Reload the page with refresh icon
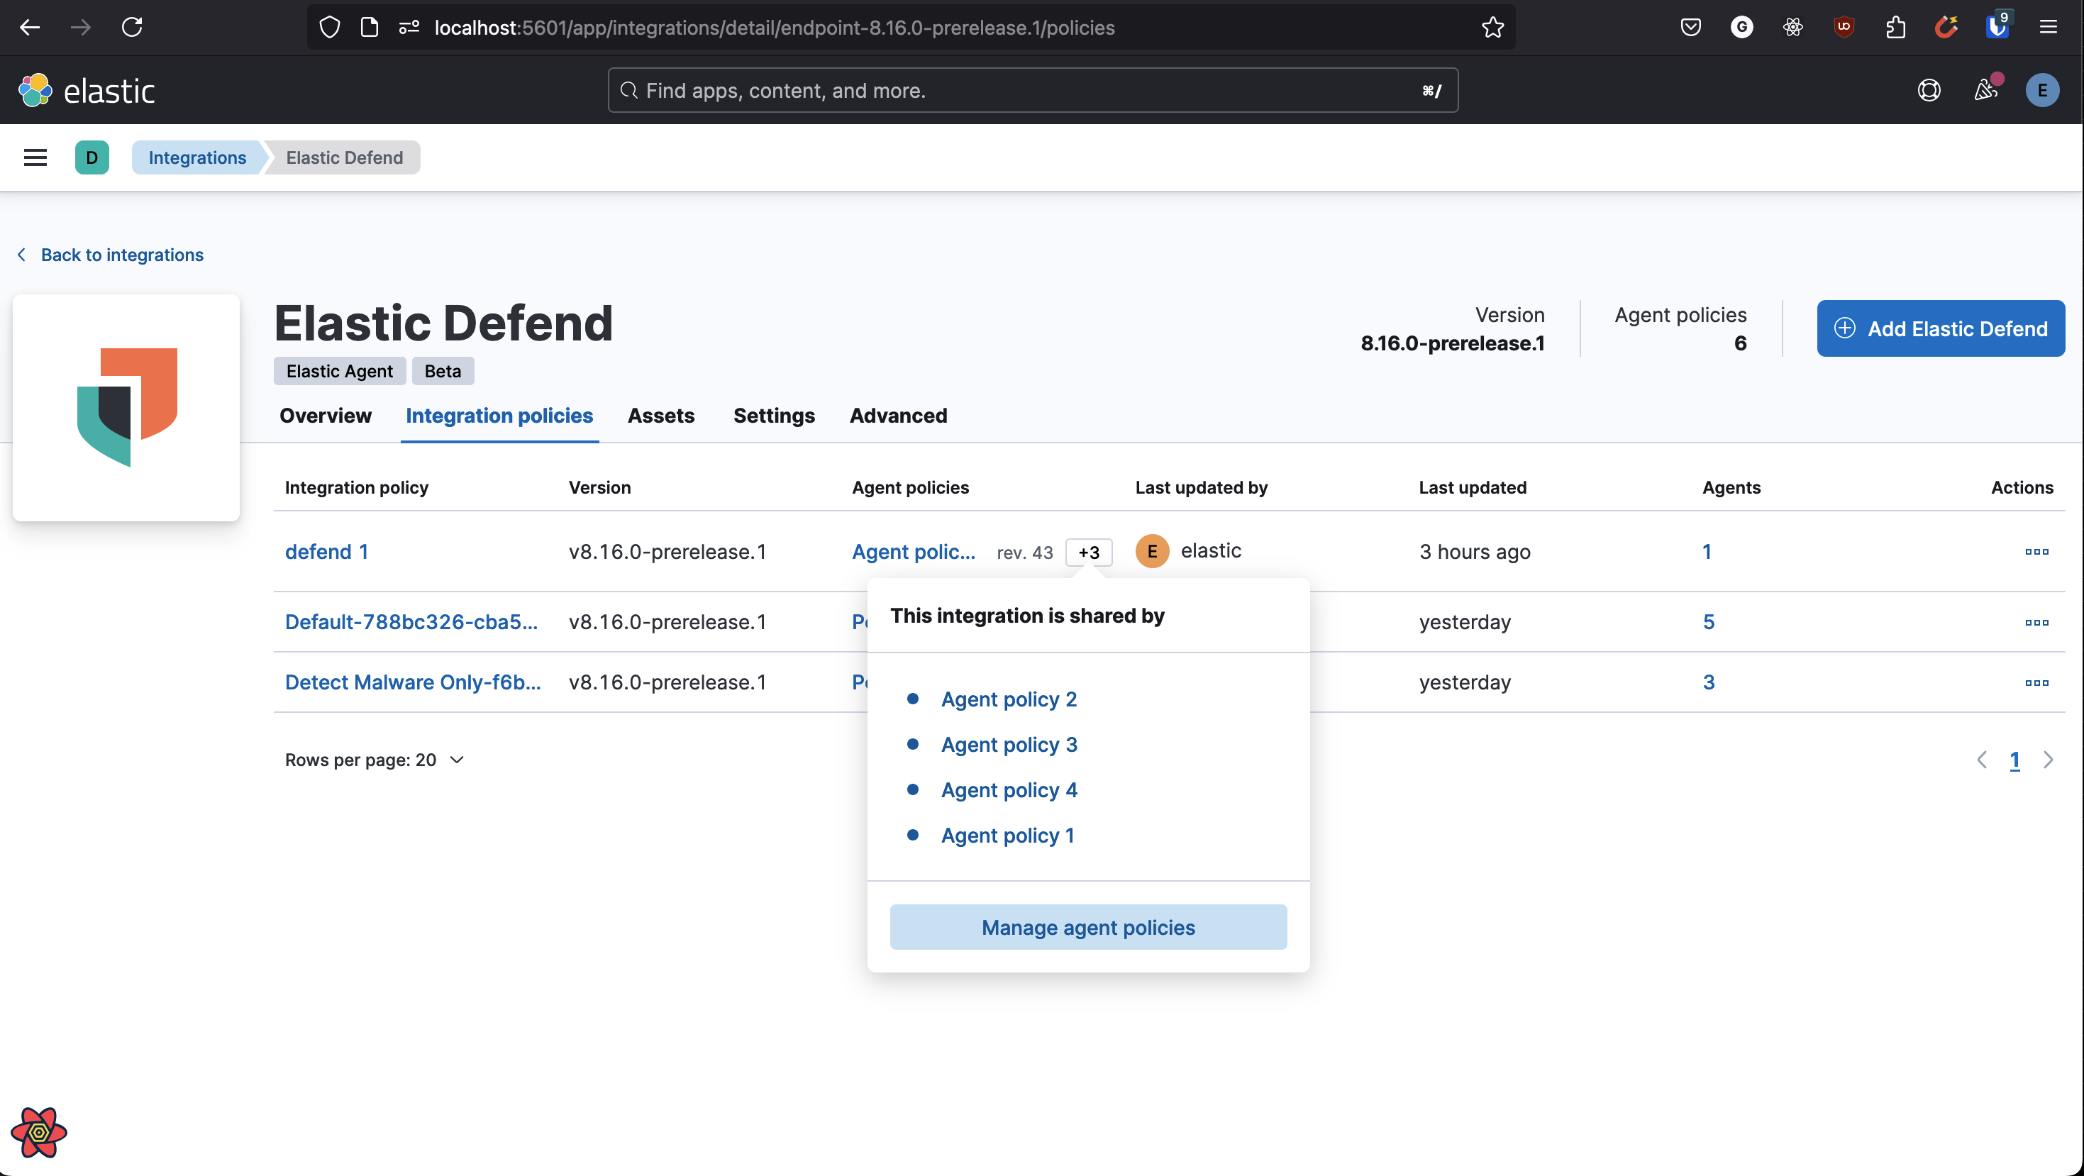Screen dimensions: 2084x1176 [x=132, y=28]
